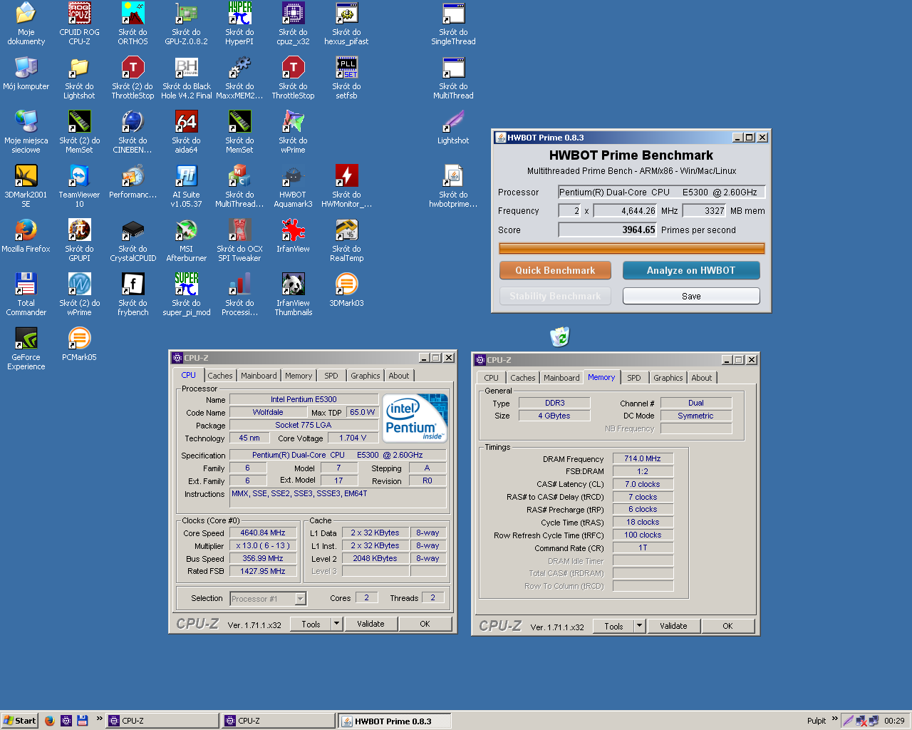Select About tab in right CPU-Z
Image resolution: width=912 pixels, height=730 pixels.
tap(702, 378)
